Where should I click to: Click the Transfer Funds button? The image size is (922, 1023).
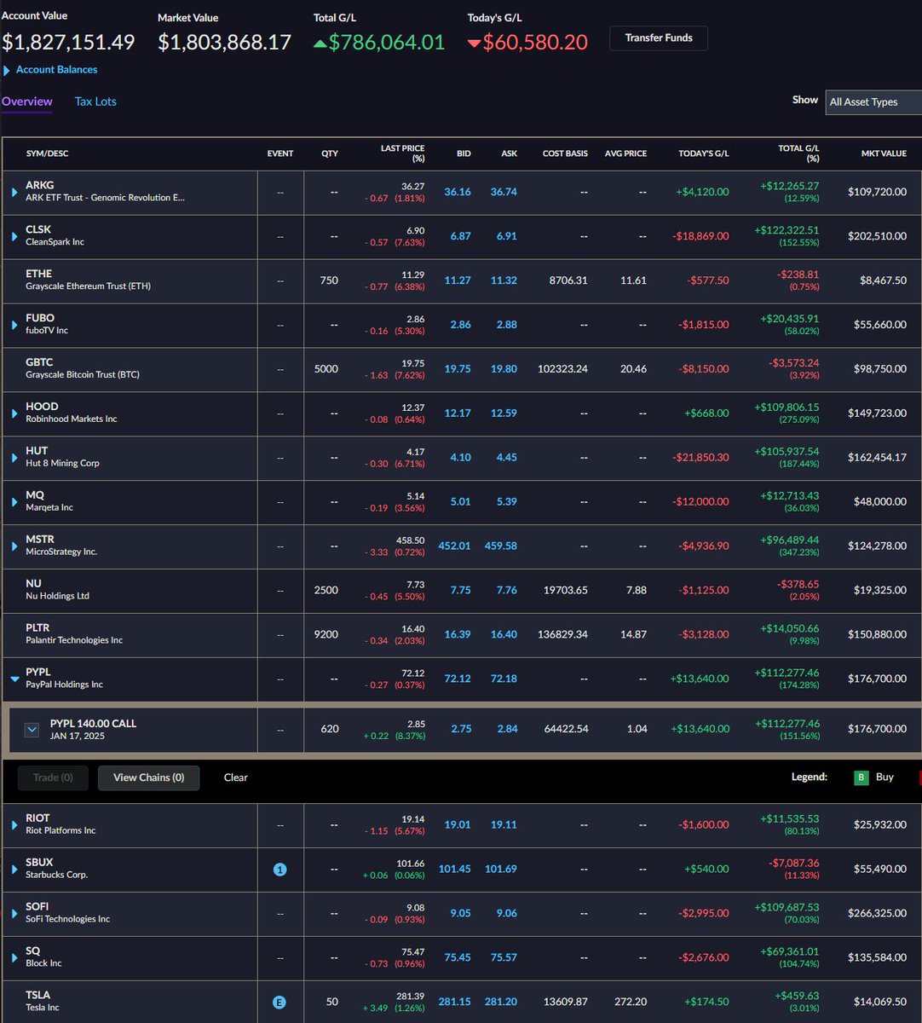(x=658, y=38)
